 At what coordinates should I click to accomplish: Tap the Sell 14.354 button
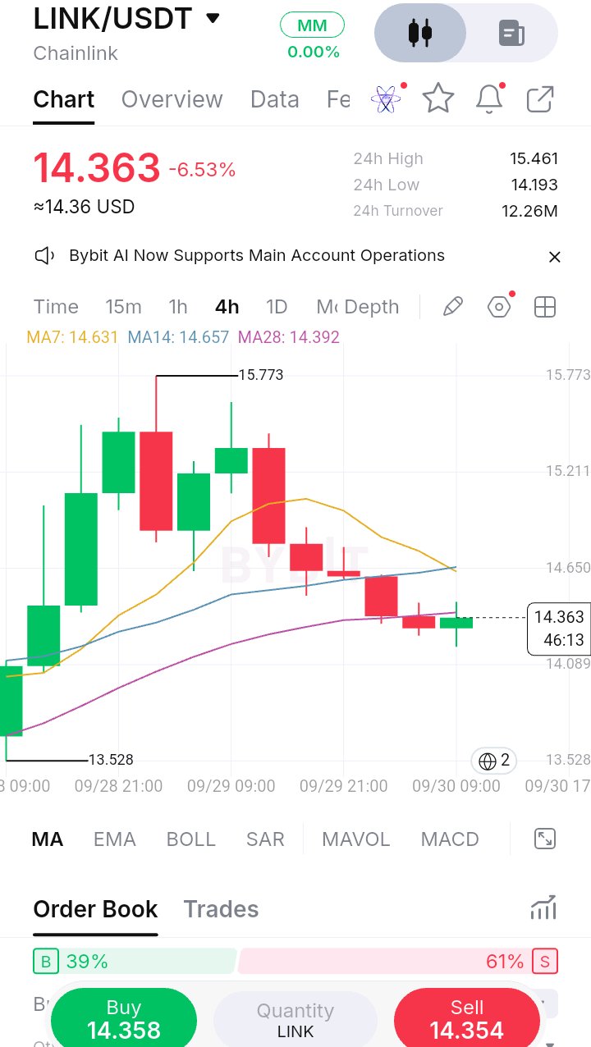coord(467,1019)
